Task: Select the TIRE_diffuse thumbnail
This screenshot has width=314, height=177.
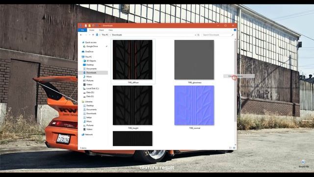Action: point(132,59)
